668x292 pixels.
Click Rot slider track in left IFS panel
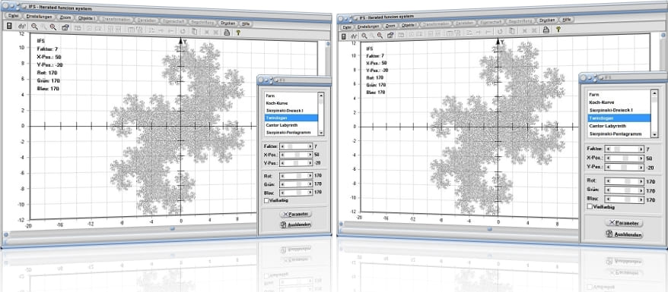296,176
